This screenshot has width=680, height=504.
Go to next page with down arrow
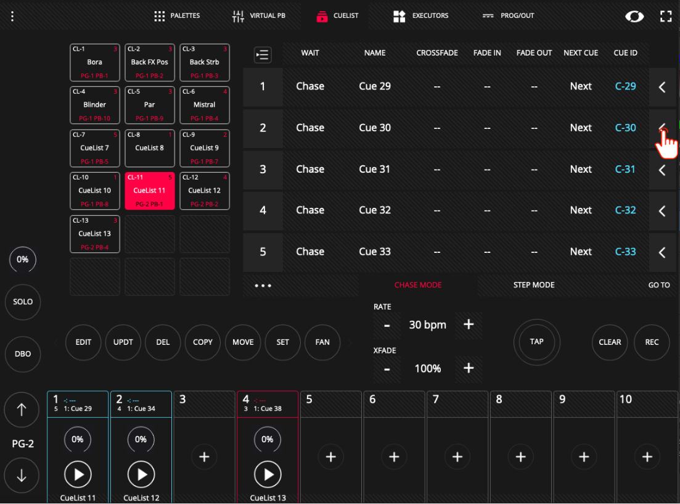[22, 476]
